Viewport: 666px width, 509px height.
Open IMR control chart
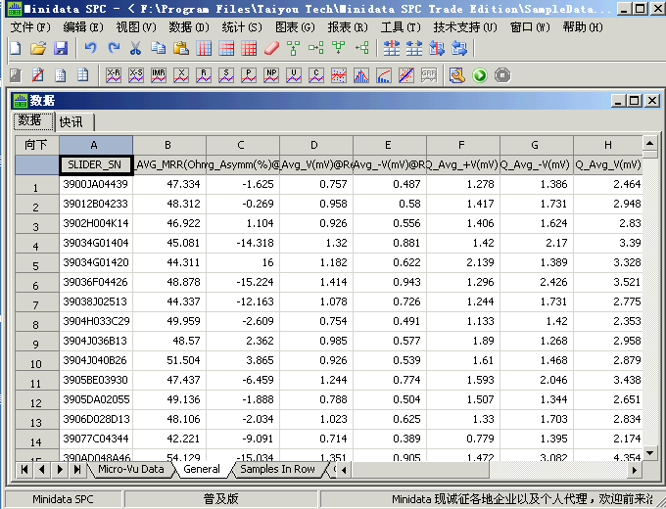[159, 75]
